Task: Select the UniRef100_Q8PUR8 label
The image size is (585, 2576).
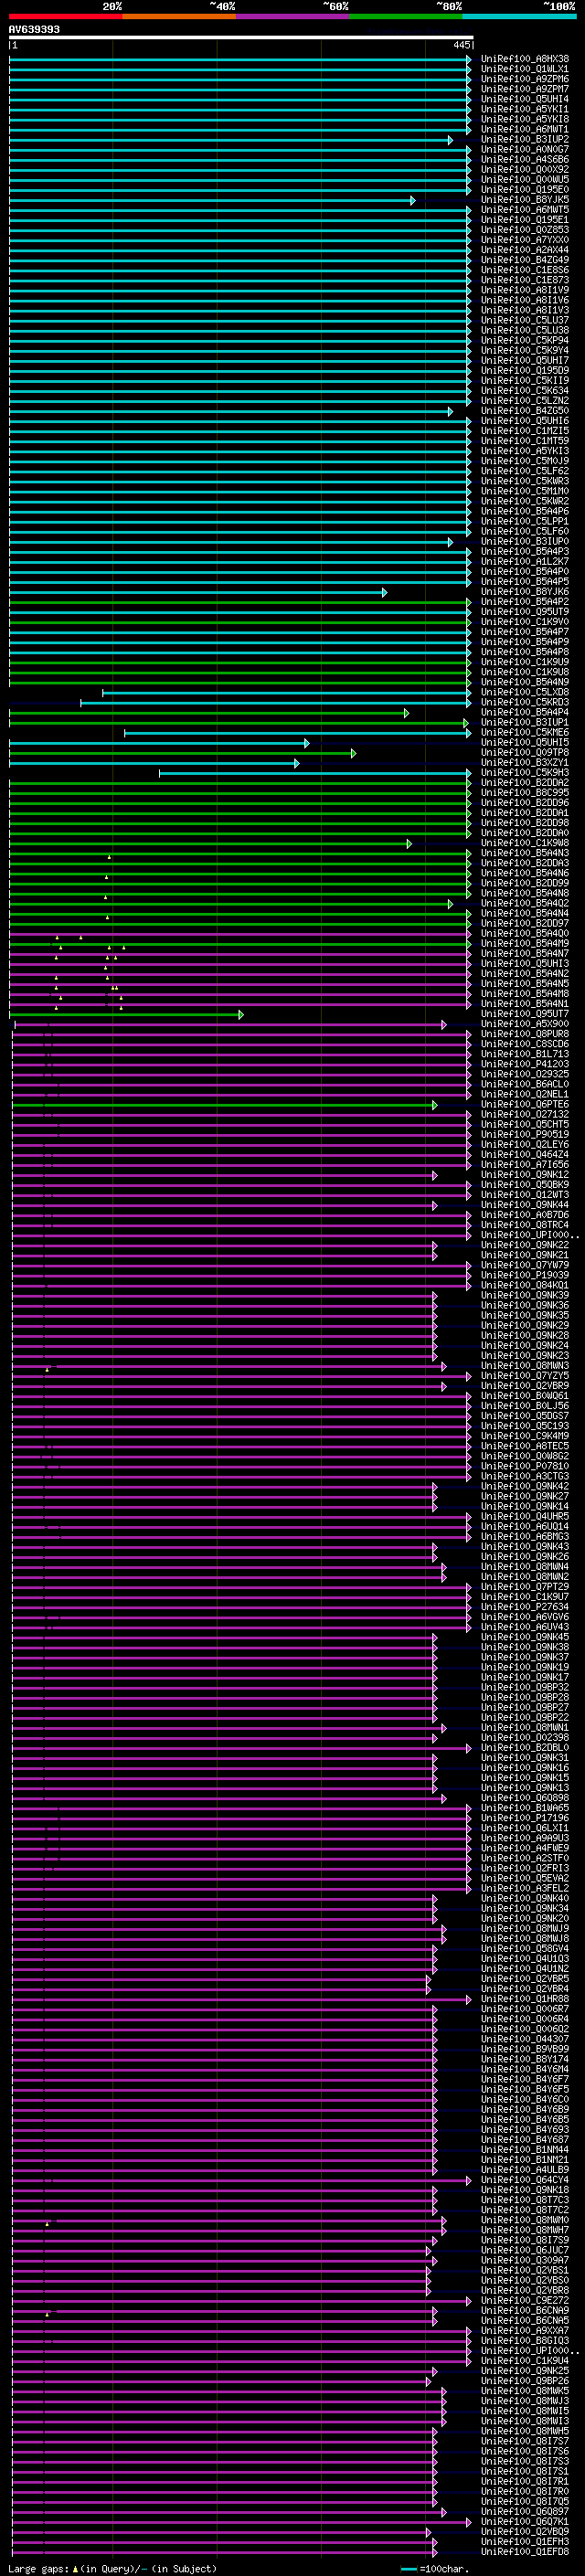Action: pos(525,1034)
